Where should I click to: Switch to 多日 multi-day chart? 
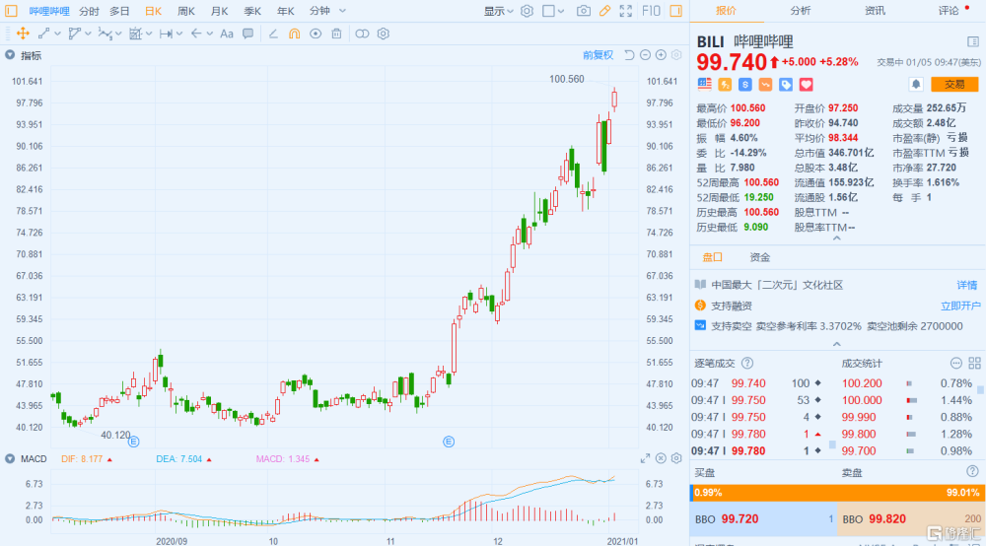[119, 11]
